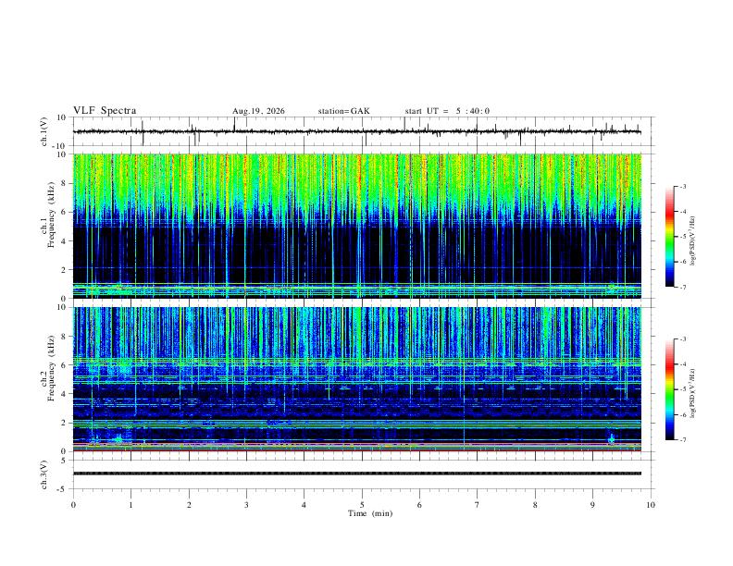
Task: Click the Aug.19, 2026 date label
Action: click(258, 111)
